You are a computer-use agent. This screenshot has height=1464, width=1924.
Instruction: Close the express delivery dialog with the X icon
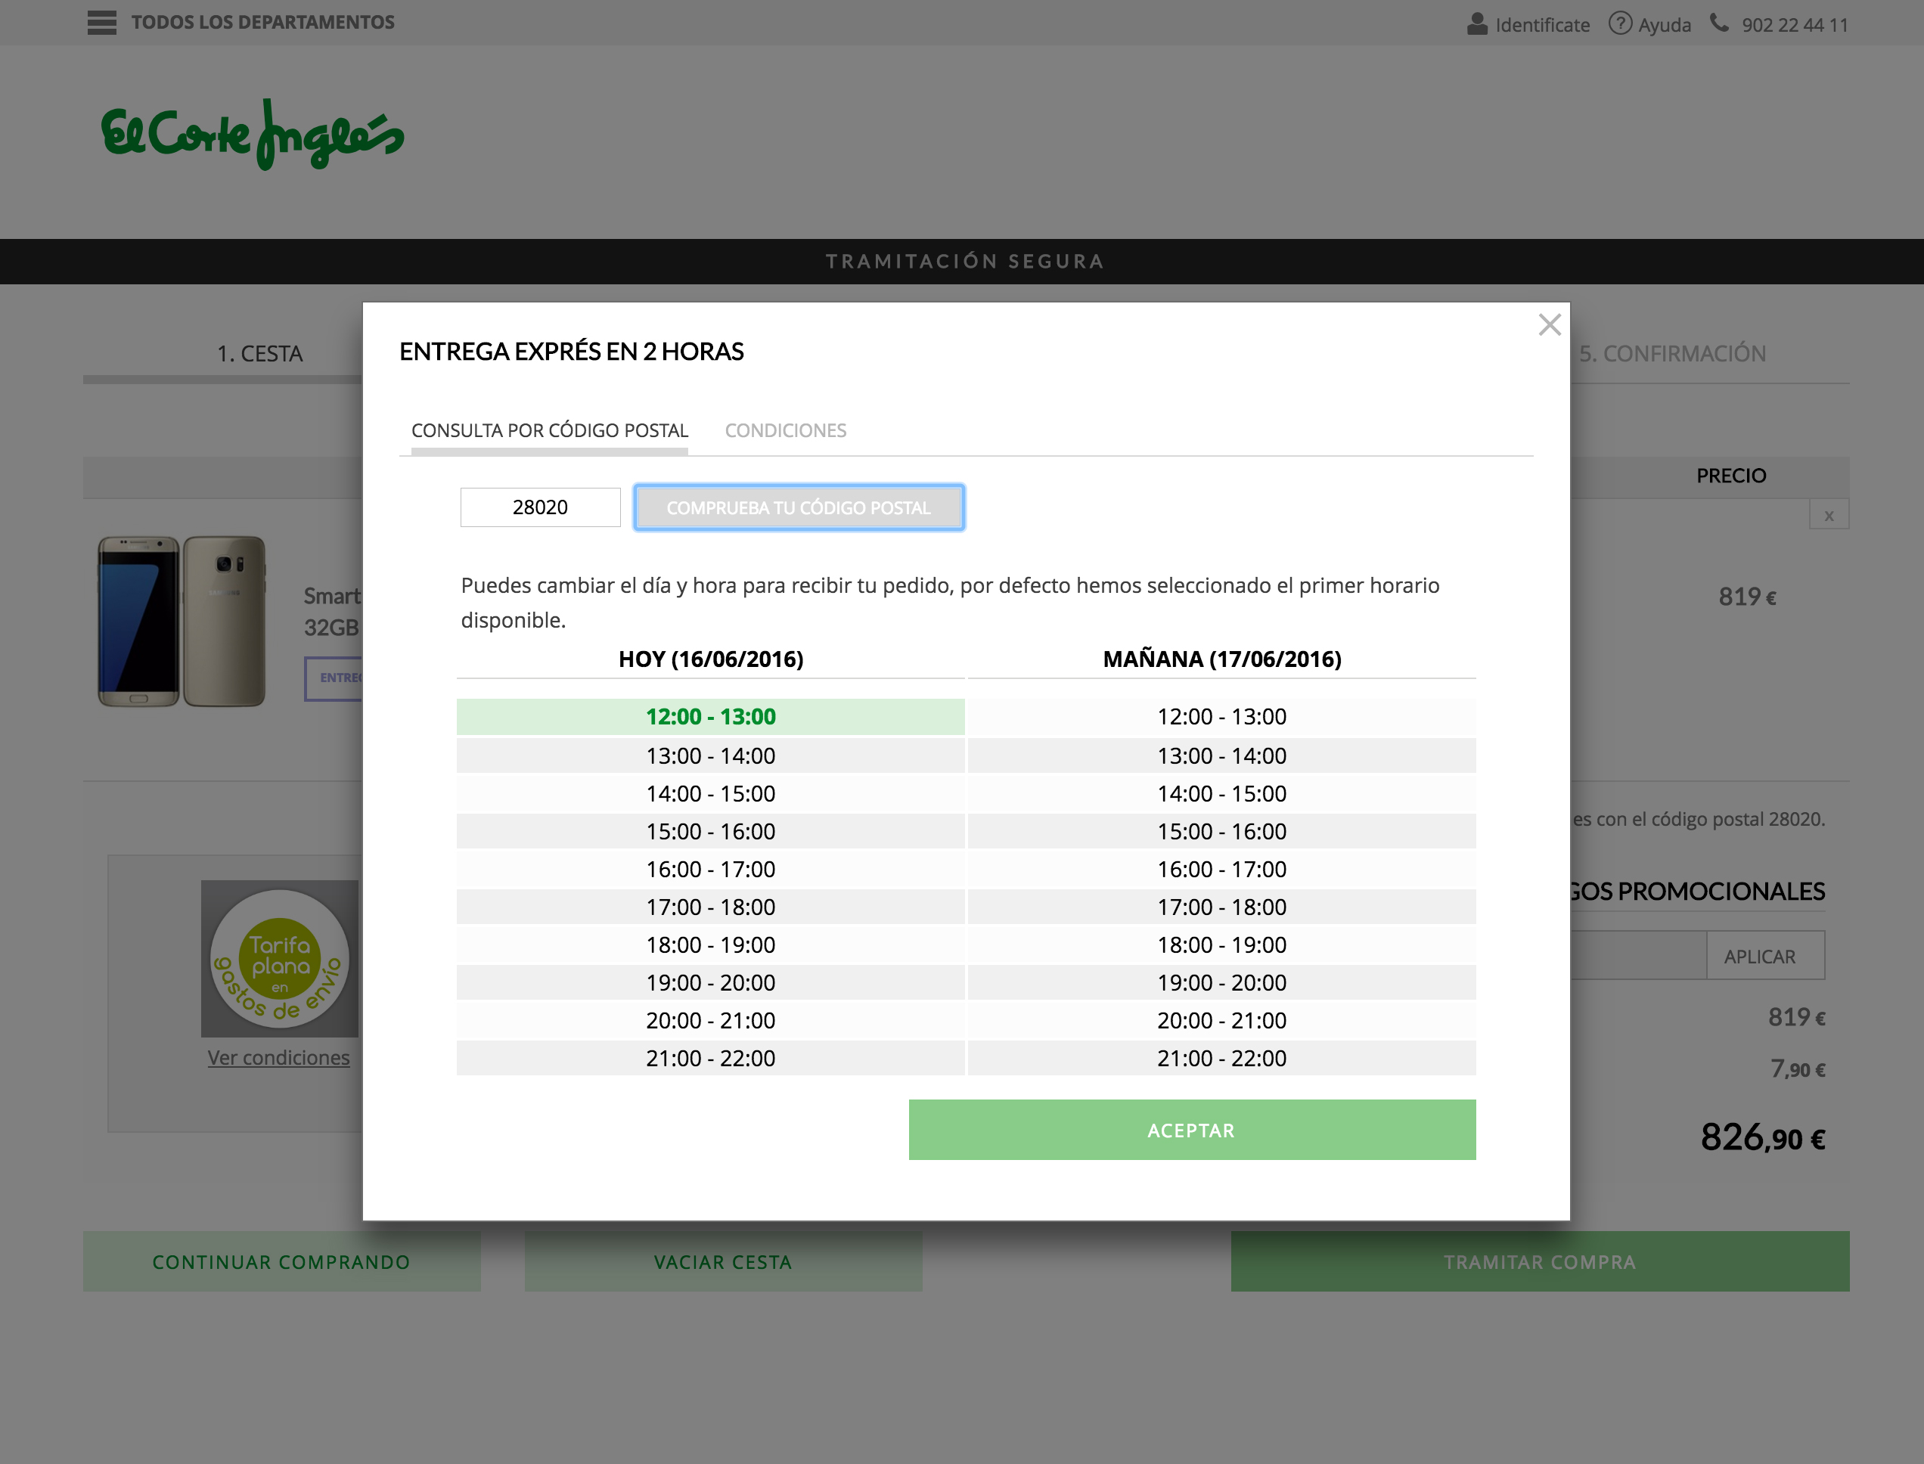[1550, 325]
